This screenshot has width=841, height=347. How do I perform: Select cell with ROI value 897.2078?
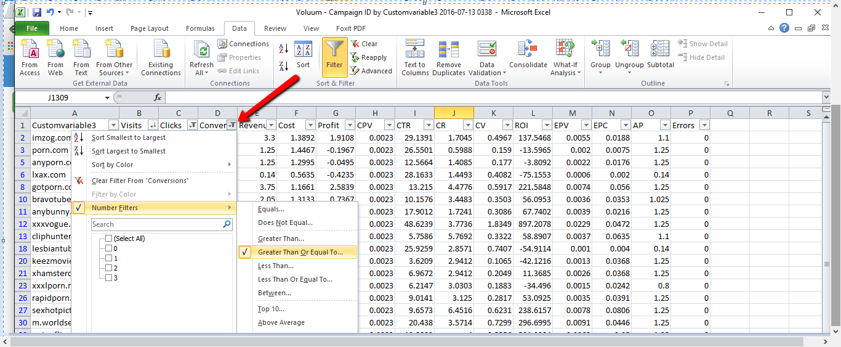(x=533, y=224)
